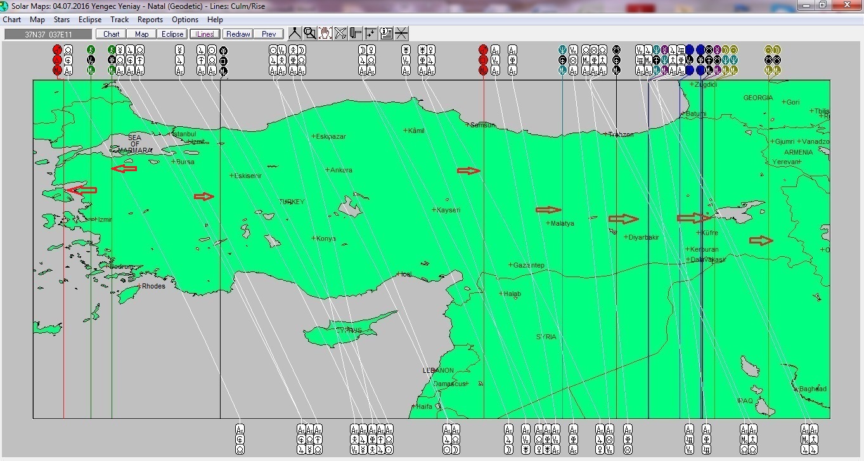This screenshot has width=864, height=461.
Task: Click the 37N37 037E11 coordinates field
Action: pyautogui.click(x=48, y=34)
